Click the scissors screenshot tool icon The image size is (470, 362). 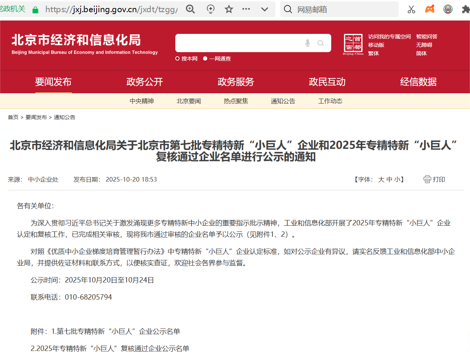(x=411, y=10)
